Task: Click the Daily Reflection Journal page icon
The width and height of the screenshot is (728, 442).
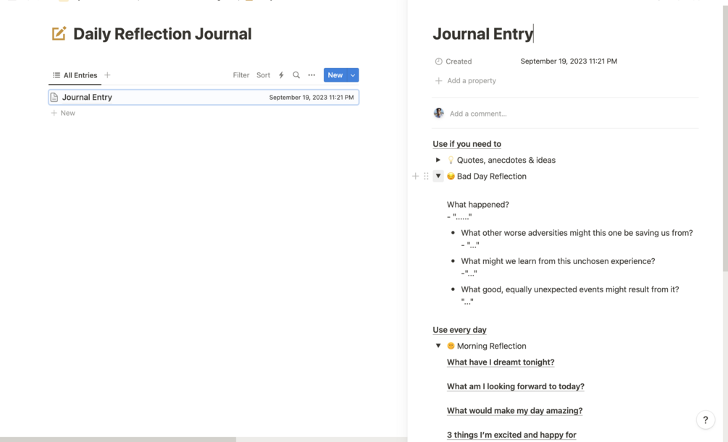Action: tap(59, 34)
